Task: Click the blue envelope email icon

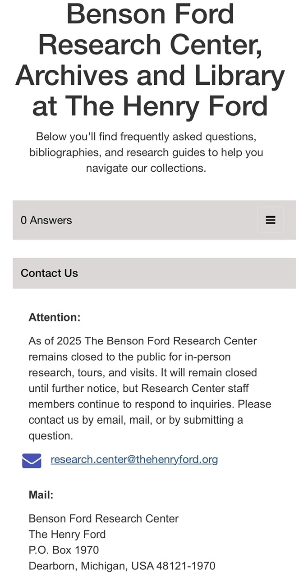Action: coord(32,460)
